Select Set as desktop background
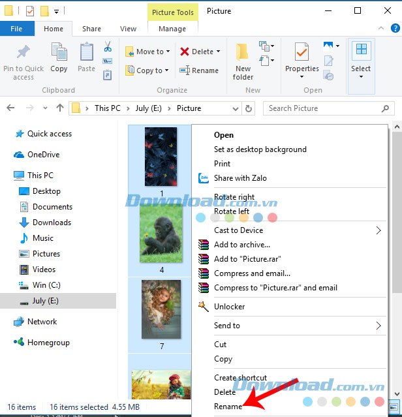Viewport: 402px width, 417px height. pyautogui.click(x=260, y=149)
